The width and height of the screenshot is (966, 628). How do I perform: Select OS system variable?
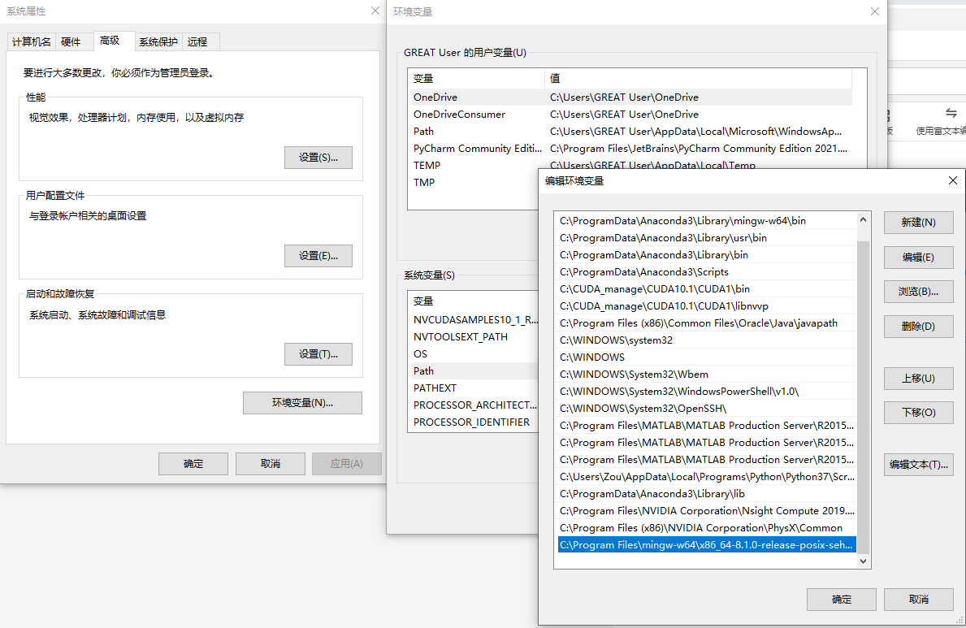[x=474, y=353]
